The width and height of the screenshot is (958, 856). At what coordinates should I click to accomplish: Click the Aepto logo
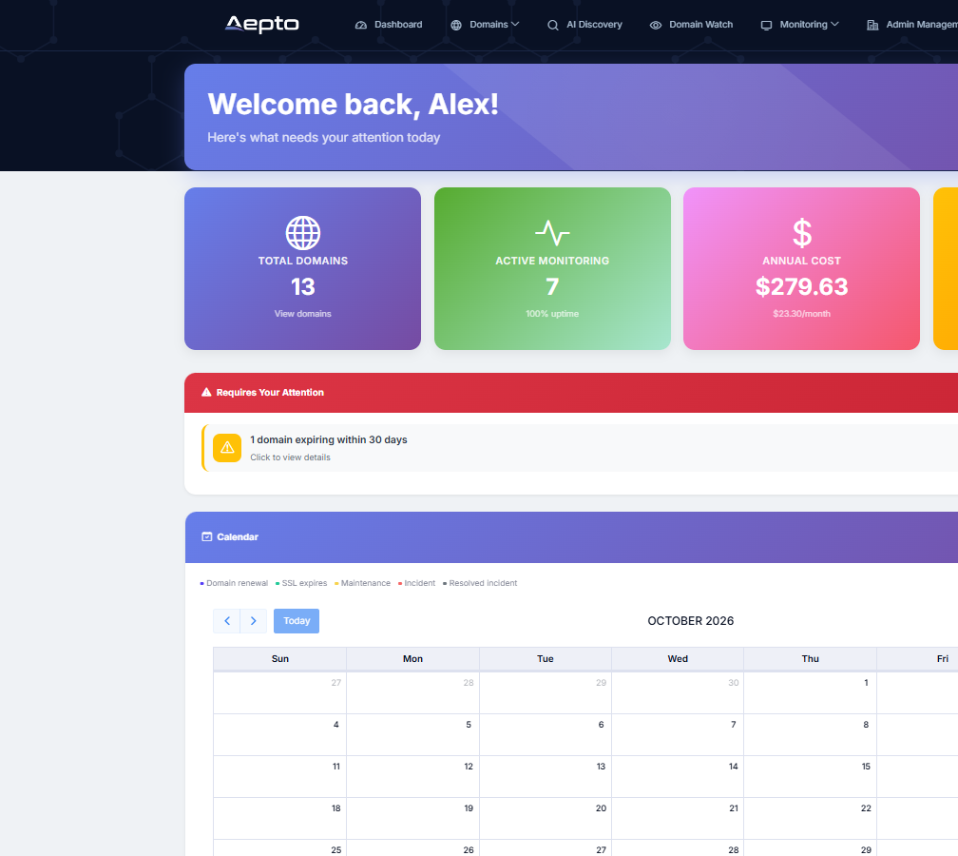(261, 25)
